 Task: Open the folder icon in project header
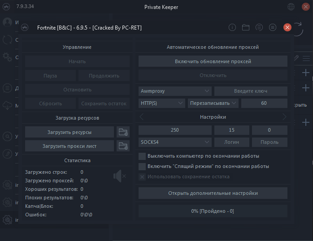pyautogui.click(x=246, y=27)
